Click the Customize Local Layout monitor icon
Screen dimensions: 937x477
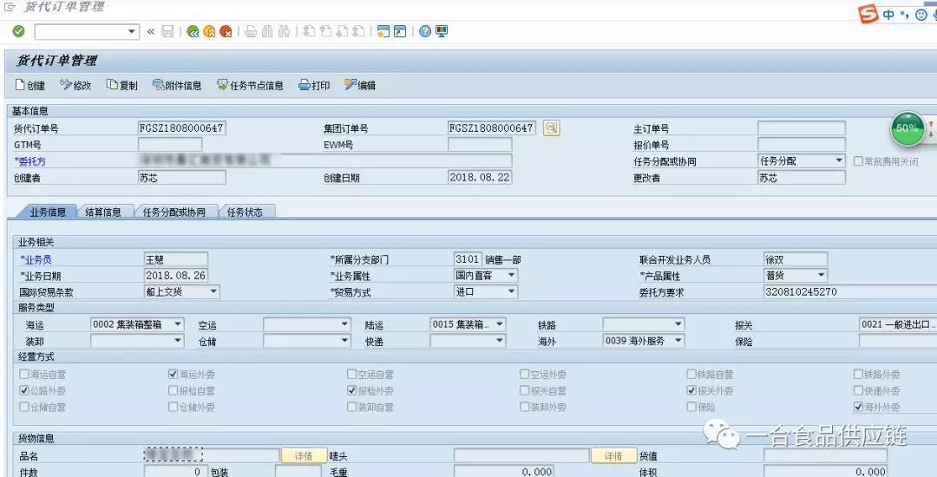click(442, 31)
